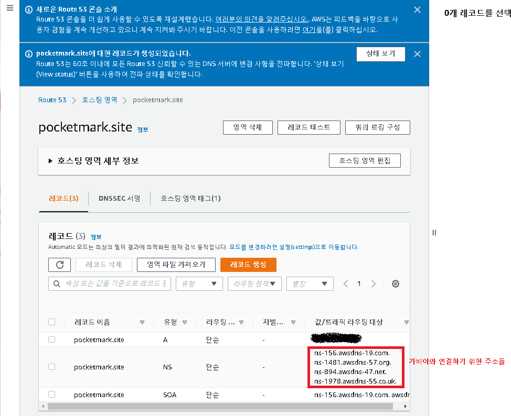Click pocketmark.site in the NS record row
Image resolution: width=511 pixels, height=416 pixels.
click(x=99, y=367)
